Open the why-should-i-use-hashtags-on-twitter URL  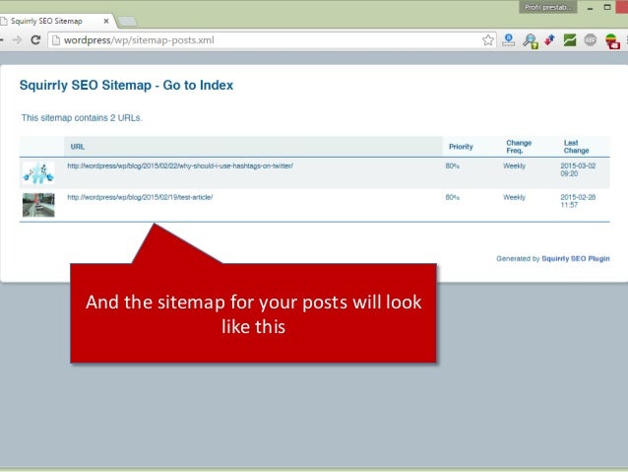click(180, 166)
